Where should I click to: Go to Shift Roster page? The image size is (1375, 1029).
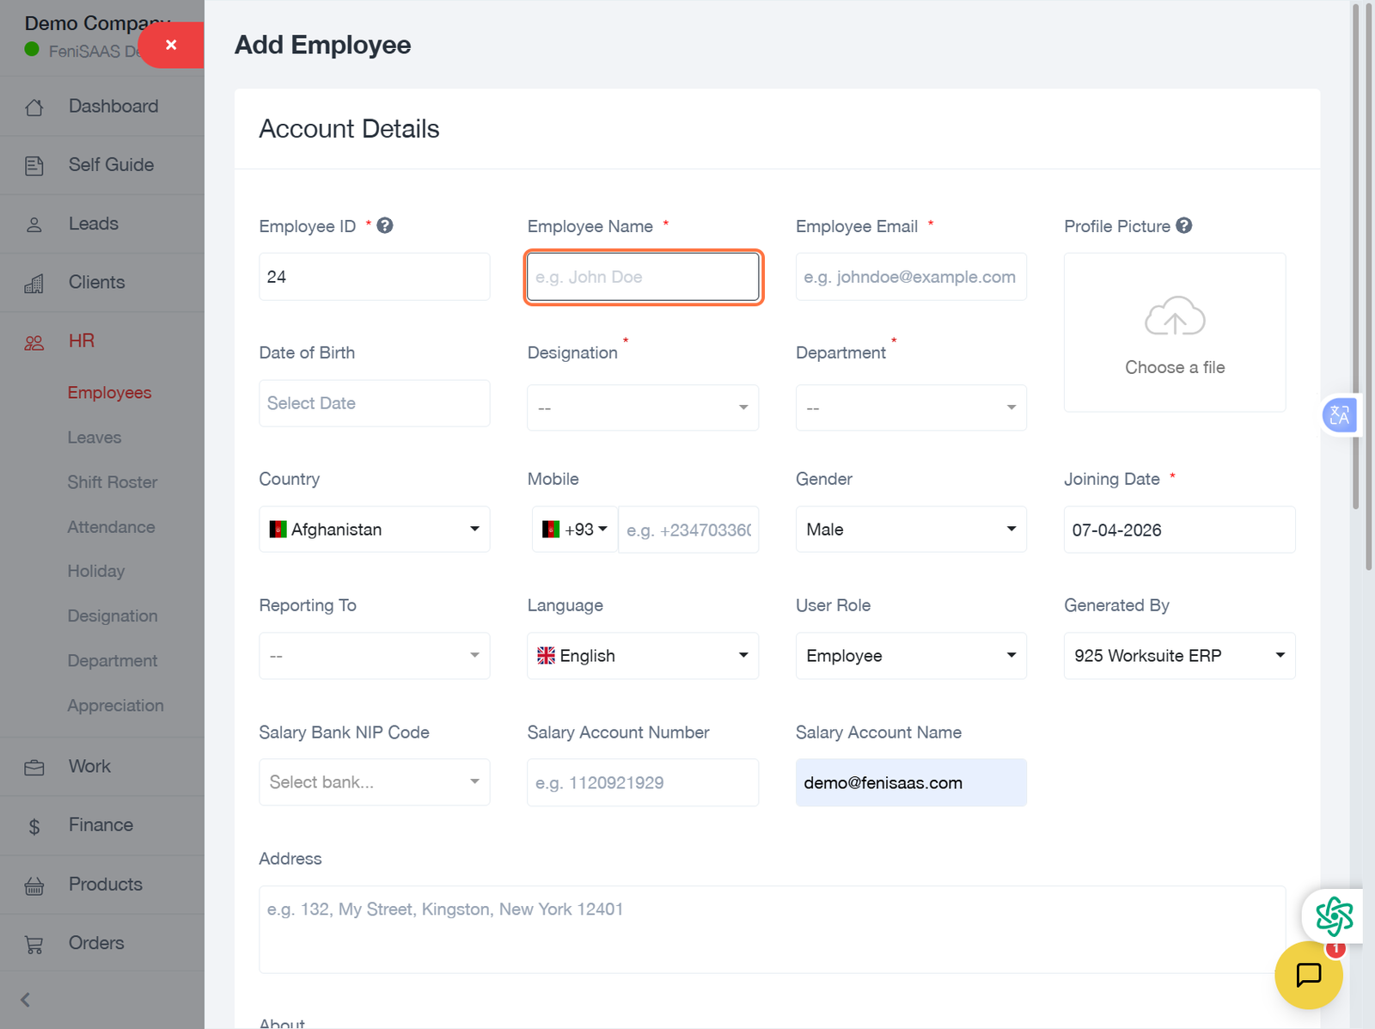click(113, 482)
